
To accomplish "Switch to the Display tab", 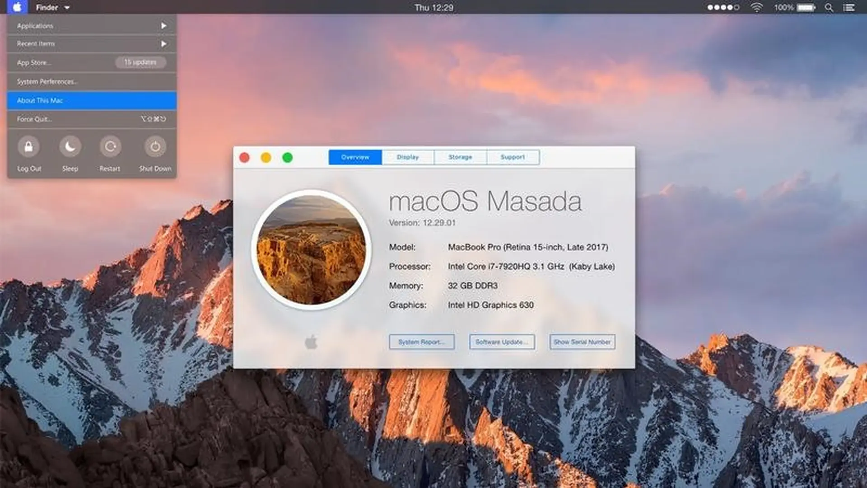I will coord(408,157).
